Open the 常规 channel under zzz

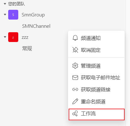(x=27, y=49)
